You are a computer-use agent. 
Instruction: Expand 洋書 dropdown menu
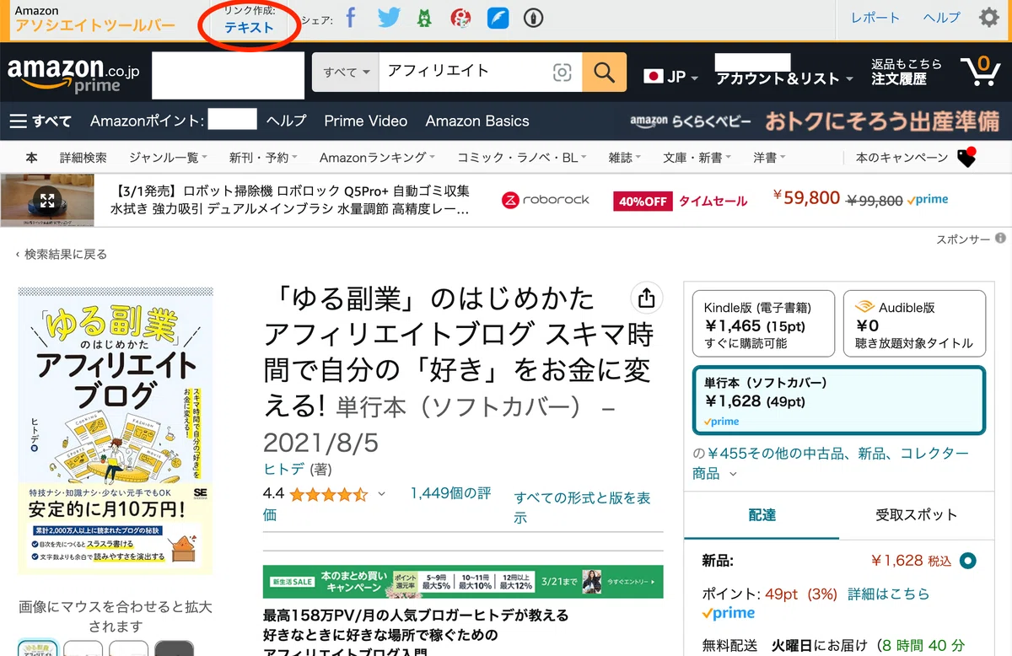tap(769, 158)
